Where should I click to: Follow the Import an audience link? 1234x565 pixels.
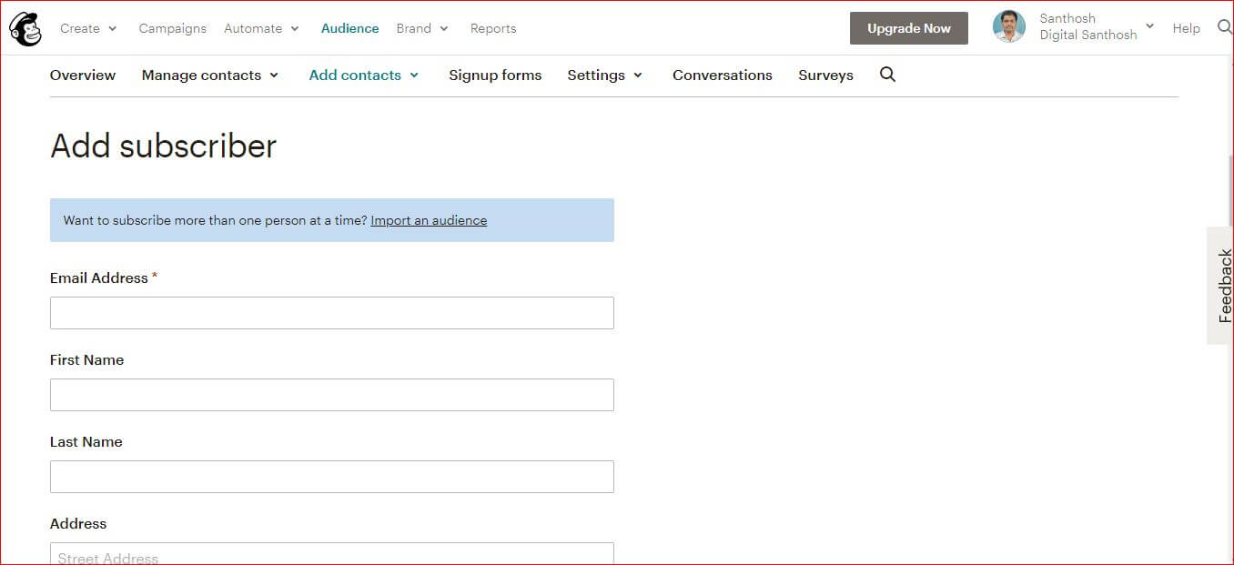(429, 220)
